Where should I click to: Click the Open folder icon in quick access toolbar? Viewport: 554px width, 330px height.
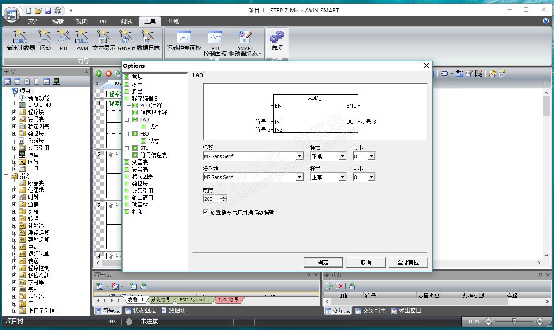pyautogui.click(x=38, y=10)
